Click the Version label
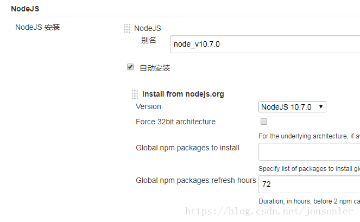This screenshot has width=360, height=222. click(x=148, y=106)
